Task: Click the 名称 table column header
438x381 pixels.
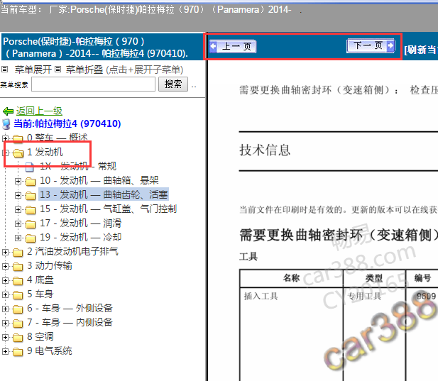Action: coord(291,278)
